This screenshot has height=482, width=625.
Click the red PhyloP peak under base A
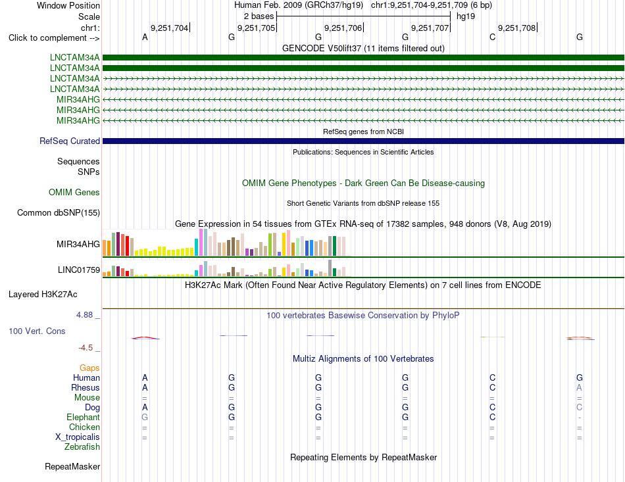pos(145,338)
